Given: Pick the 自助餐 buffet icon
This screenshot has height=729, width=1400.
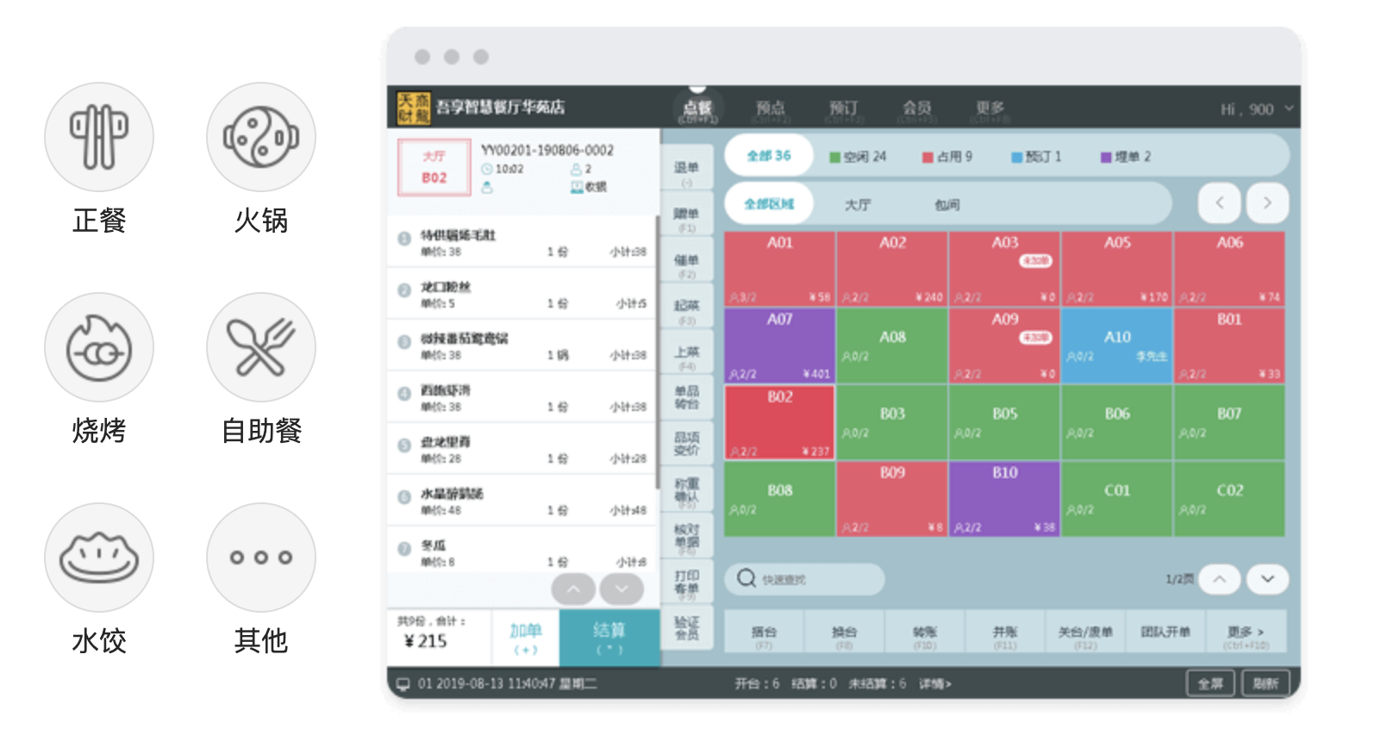Looking at the screenshot, I should point(261,347).
